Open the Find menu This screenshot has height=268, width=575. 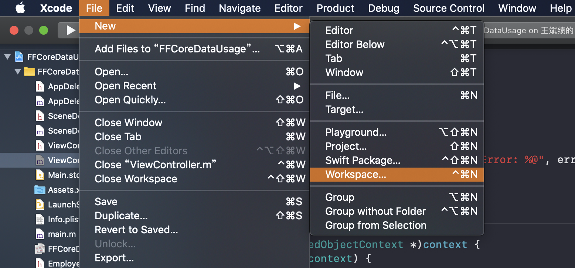pyautogui.click(x=195, y=8)
